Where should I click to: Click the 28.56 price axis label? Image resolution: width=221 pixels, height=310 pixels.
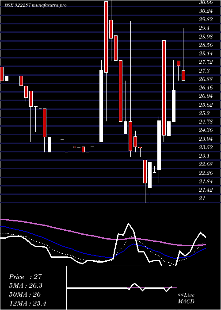coord(206,45)
